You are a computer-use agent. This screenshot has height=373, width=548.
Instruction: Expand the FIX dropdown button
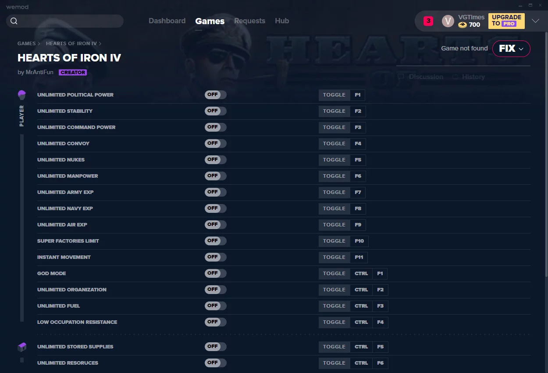pyautogui.click(x=511, y=49)
